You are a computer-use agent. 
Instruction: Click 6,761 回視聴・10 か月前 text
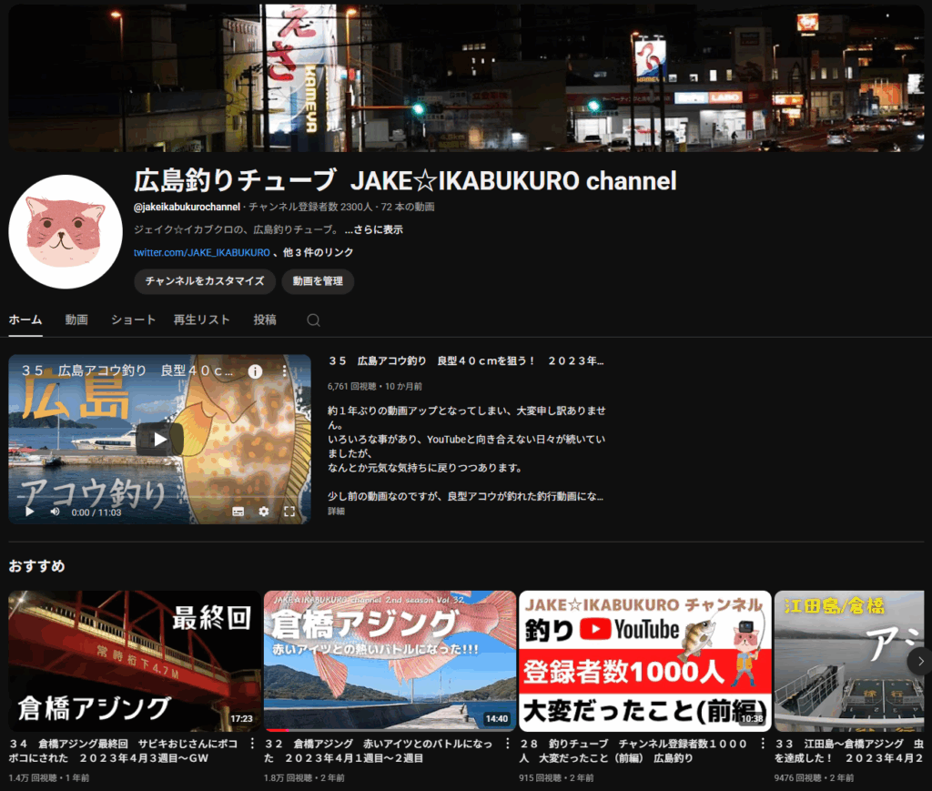pyautogui.click(x=374, y=386)
